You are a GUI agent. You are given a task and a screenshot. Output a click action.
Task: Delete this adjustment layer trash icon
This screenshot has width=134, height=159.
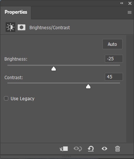tap(117, 149)
